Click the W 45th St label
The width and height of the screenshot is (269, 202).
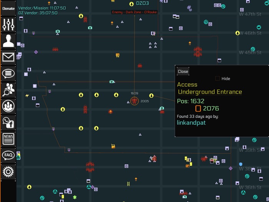(250, 52)
